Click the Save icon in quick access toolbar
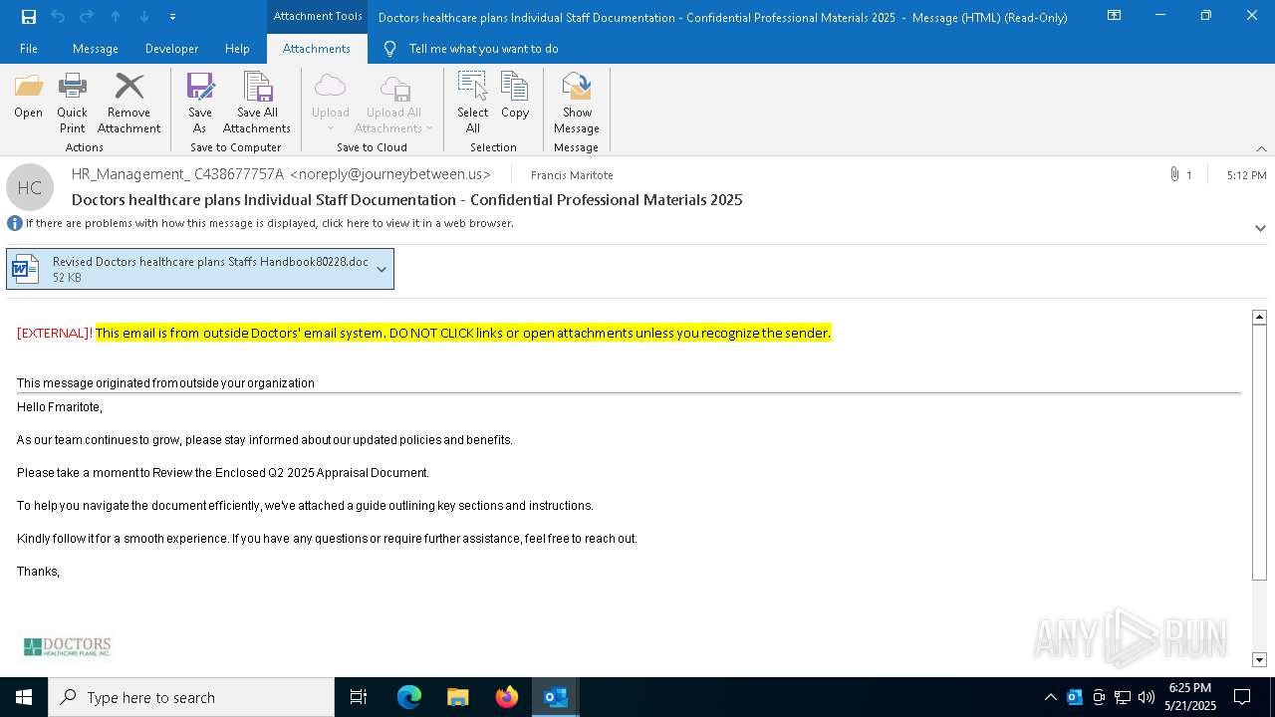 click(x=29, y=17)
